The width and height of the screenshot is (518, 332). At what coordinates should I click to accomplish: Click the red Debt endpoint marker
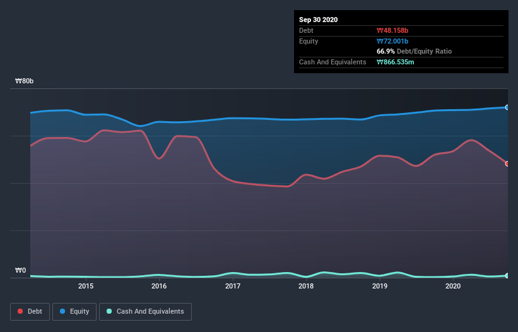(x=507, y=163)
